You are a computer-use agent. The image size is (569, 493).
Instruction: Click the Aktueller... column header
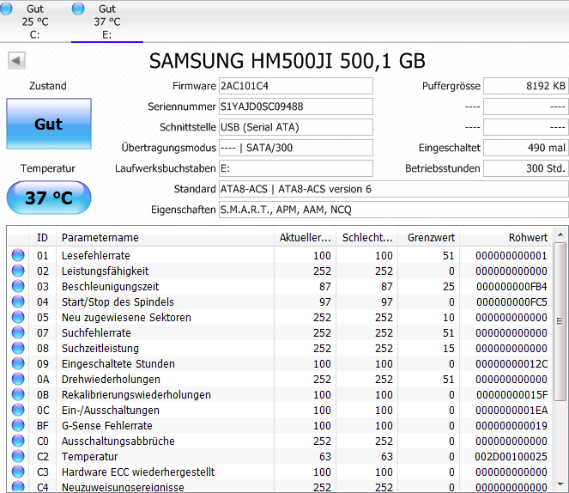coord(306,237)
